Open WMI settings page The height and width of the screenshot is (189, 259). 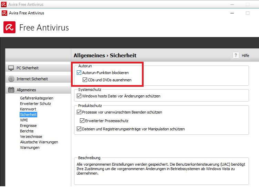click(24, 120)
